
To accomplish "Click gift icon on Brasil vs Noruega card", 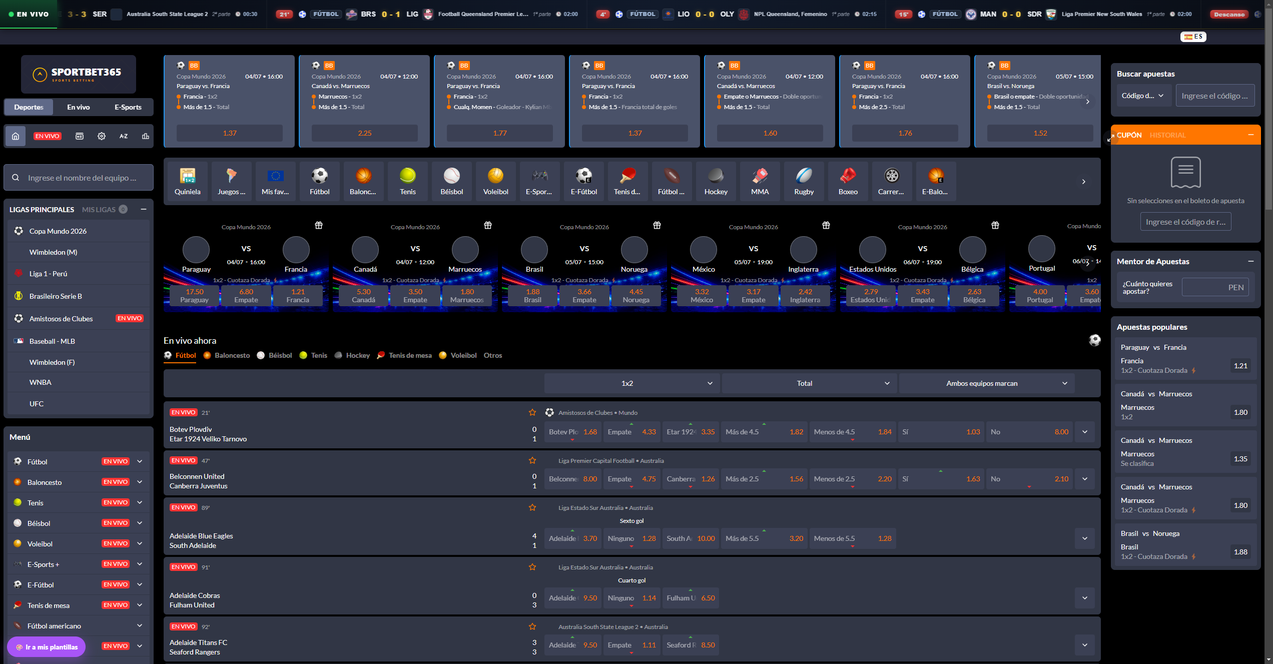I will pos(657,225).
